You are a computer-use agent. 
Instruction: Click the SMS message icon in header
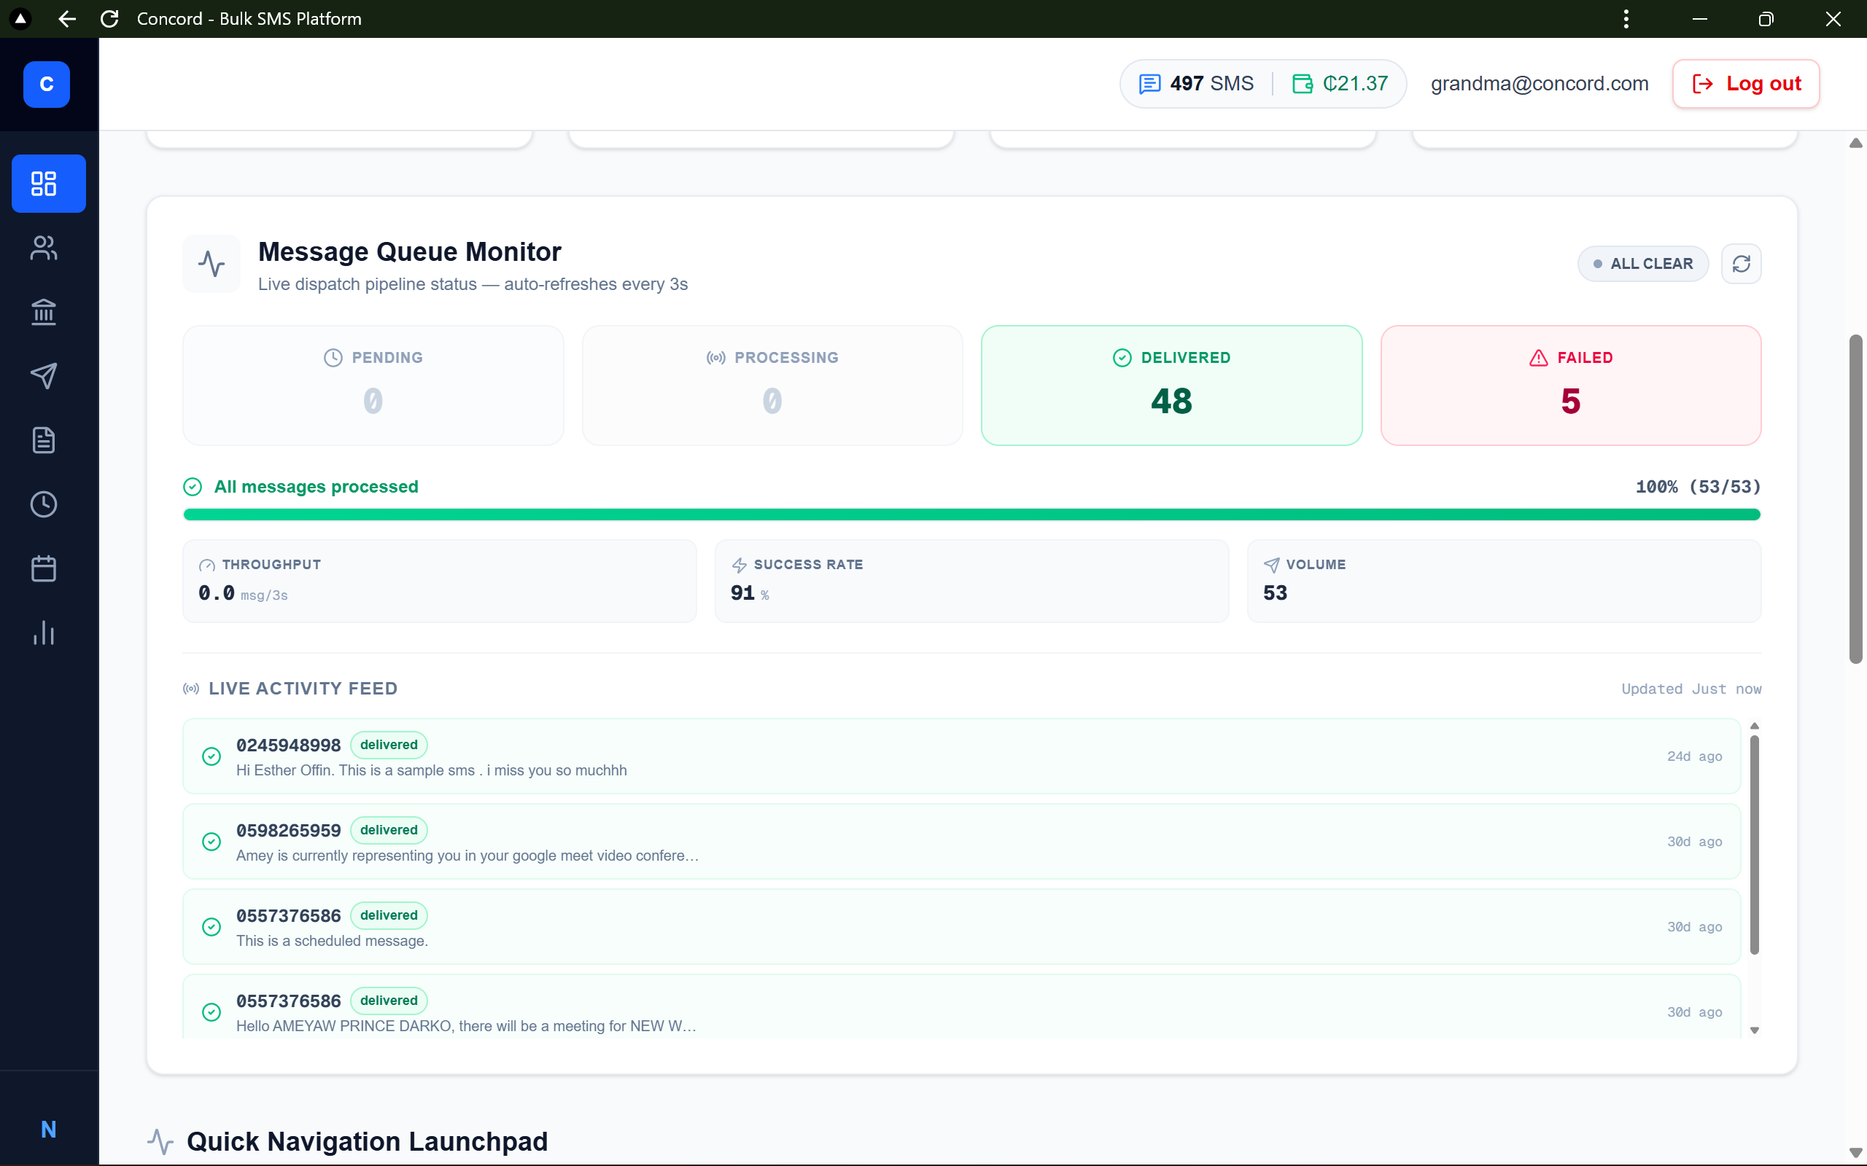1149,83
